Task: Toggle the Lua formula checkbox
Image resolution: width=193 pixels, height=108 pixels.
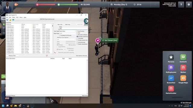Action: click(77, 31)
